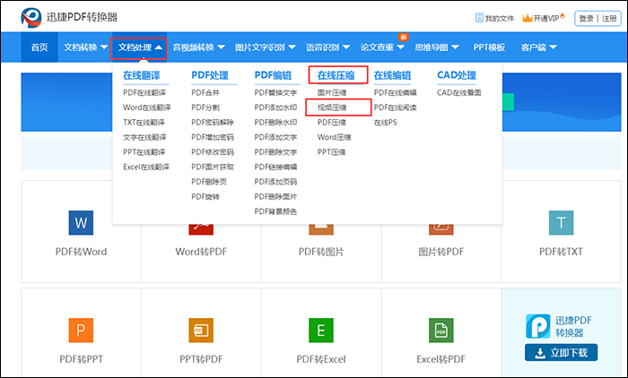Open 我的文件 file icon

coord(477,18)
